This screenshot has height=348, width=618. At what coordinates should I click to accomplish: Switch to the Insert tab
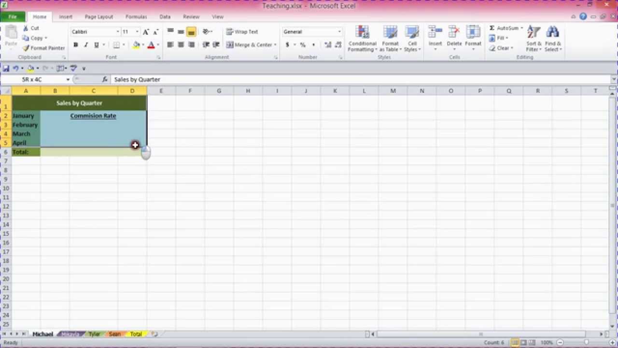pyautogui.click(x=66, y=16)
